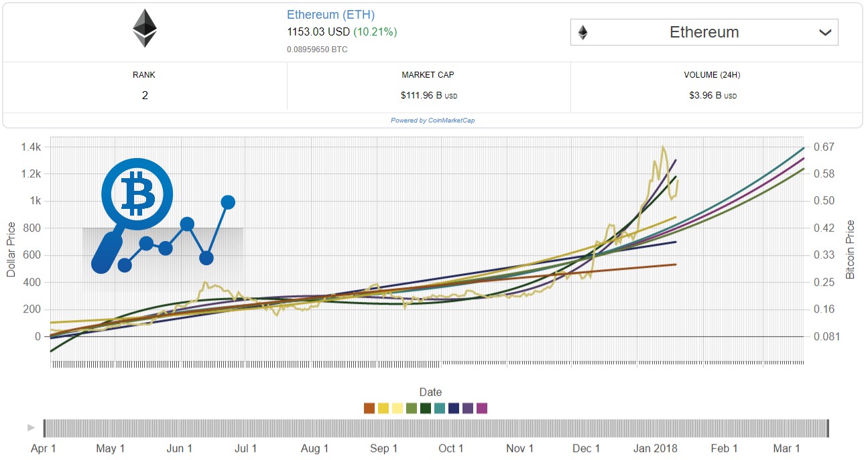Toggle the teal series using its legend swatch
The width and height of the screenshot is (868, 460).
point(440,407)
